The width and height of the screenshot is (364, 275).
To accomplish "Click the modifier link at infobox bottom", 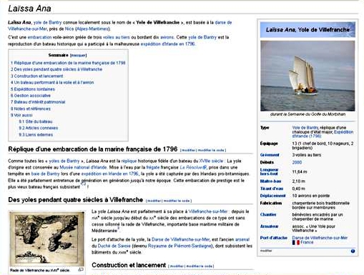I will pyautogui.click(x=266, y=251).
